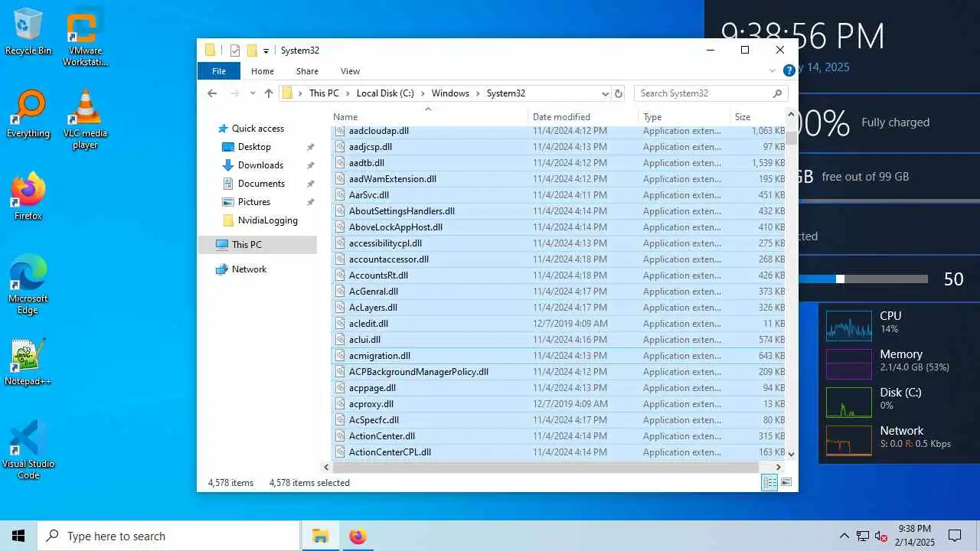Open the Customize Quick Access Toolbar dropdown
This screenshot has height=551, width=980.
(266, 51)
